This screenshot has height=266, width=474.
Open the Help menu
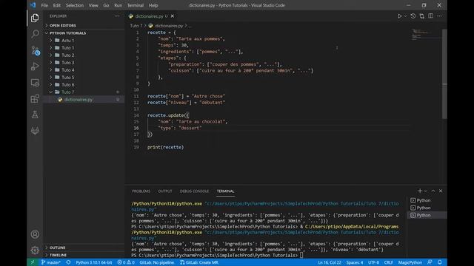point(153,5)
